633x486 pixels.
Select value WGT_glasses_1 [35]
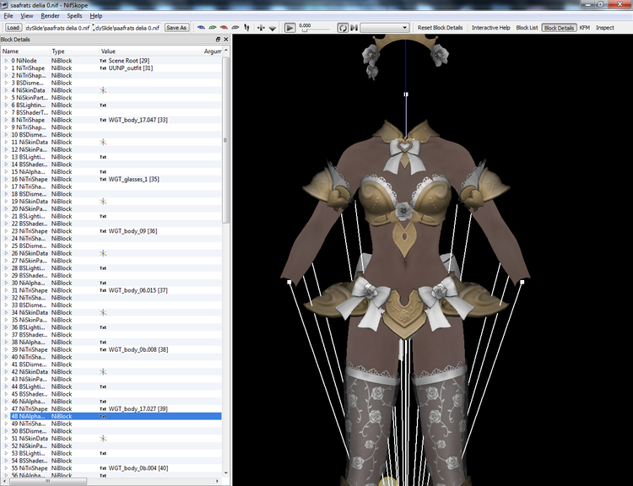(x=133, y=179)
